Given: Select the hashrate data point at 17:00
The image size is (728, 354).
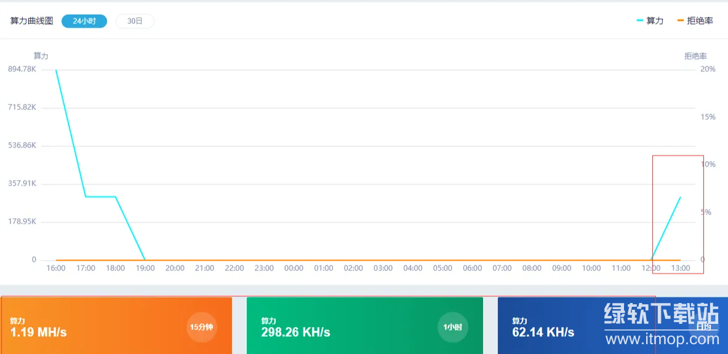Looking at the screenshot, I should 86,197.
